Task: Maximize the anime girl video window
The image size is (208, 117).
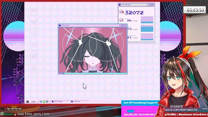Action: click(x=123, y=25)
